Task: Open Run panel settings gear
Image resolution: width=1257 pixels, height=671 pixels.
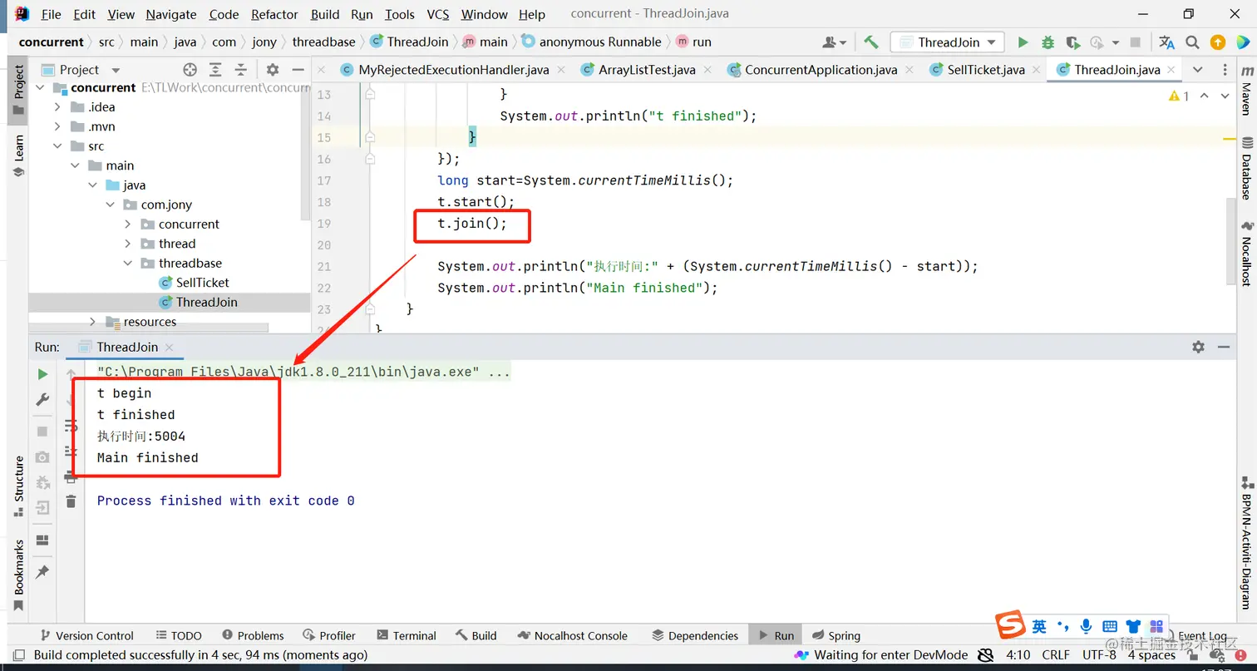Action: click(x=1198, y=347)
